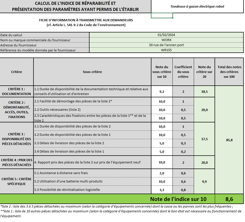Click the criterion 3 note "17,5"
245x222 pixels.
204,139
